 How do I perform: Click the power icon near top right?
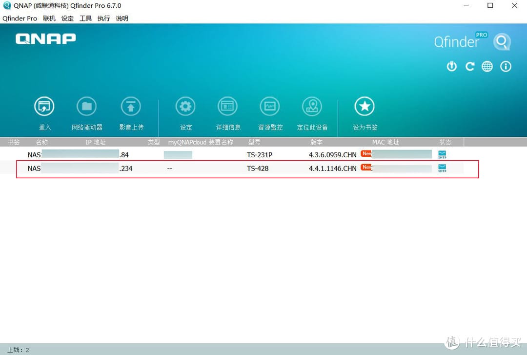coord(451,66)
